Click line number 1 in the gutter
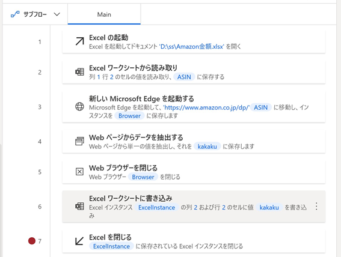Viewport: 341px width, 257px height. point(40,41)
